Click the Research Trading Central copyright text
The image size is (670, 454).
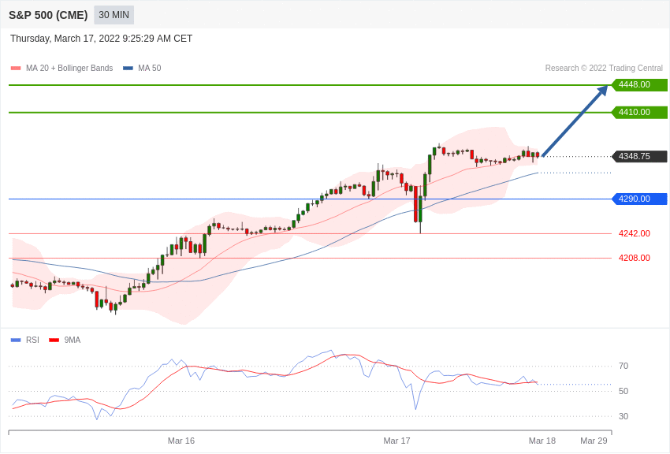(604, 68)
